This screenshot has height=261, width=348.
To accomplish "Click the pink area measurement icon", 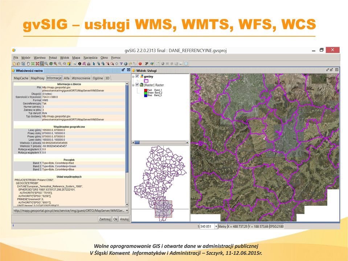I will tap(84, 64).
